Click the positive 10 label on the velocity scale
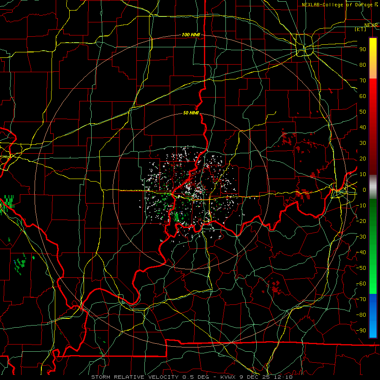The width and height of the screenshot is (380, 380). coord(363,174)
